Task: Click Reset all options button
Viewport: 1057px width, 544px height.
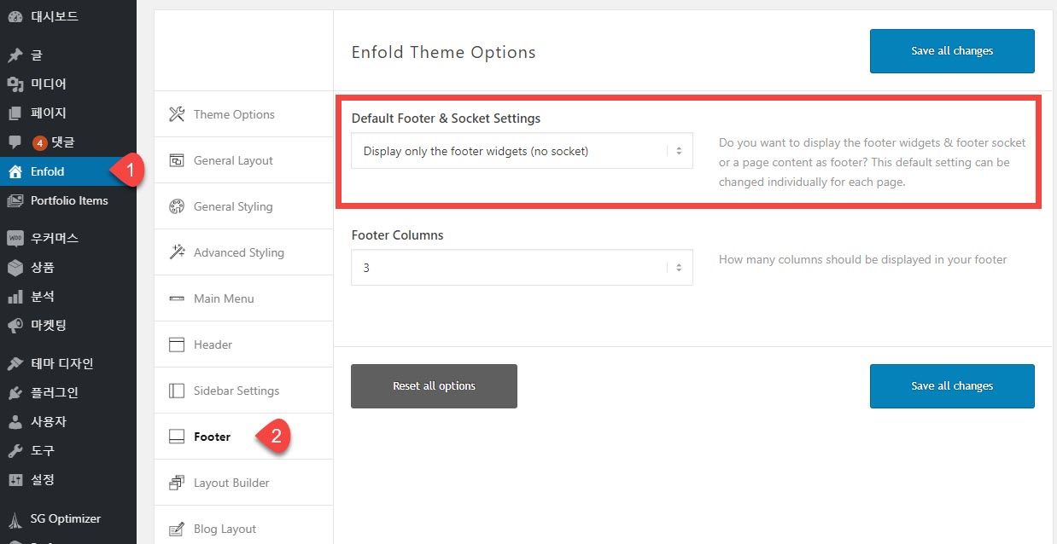Action: point(434,386)
